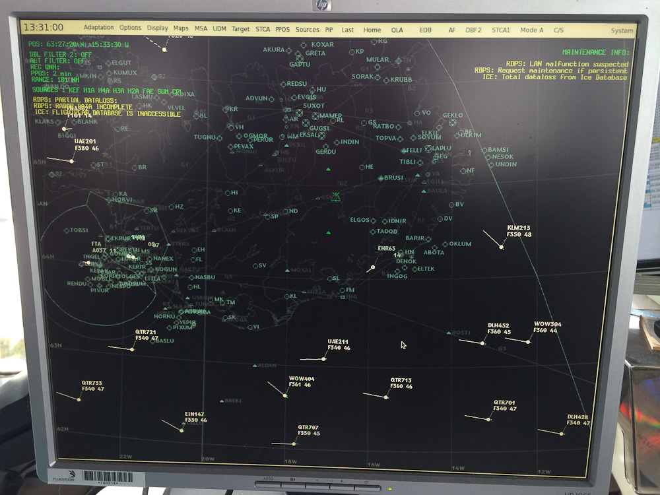Open the Adaptation menu
The height and width of the screenshot is (495, 660).
pos(99,28)
